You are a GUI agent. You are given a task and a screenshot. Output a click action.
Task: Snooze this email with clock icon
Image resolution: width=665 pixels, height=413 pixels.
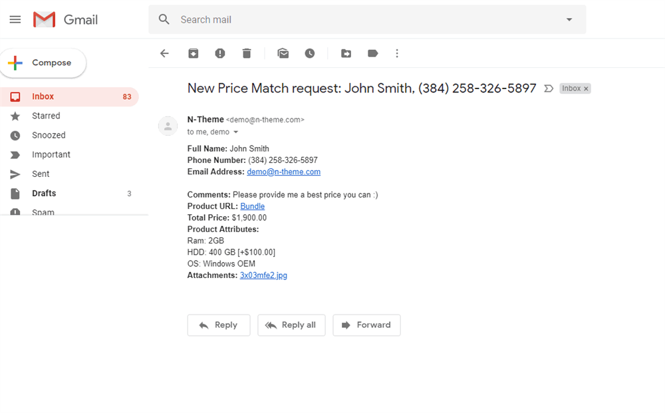coord(310,53)
